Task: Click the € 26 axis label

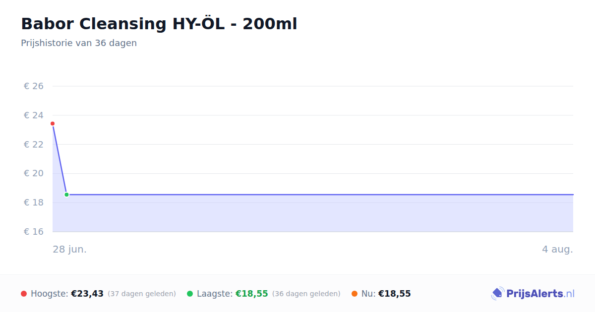Action: 34,86
